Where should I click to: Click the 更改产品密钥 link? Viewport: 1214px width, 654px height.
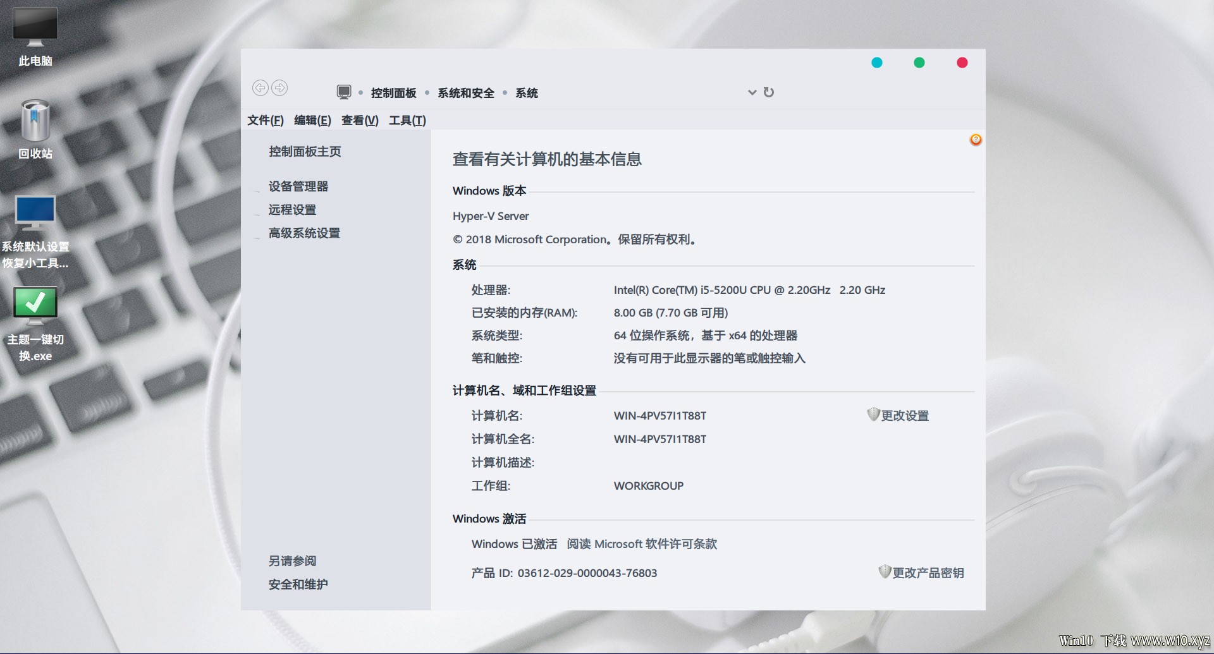928,573
